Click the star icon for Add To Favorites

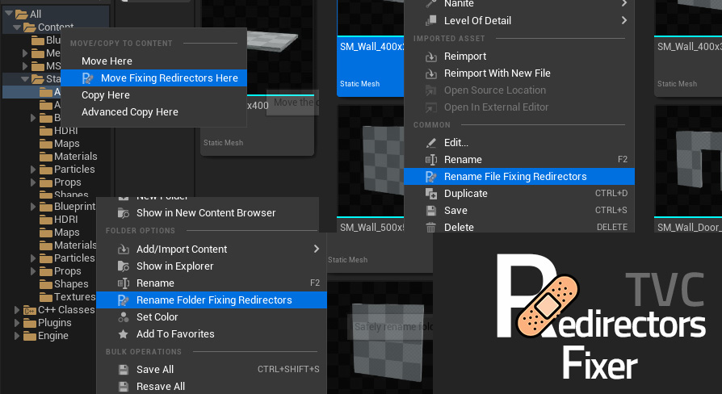[124, 334]
